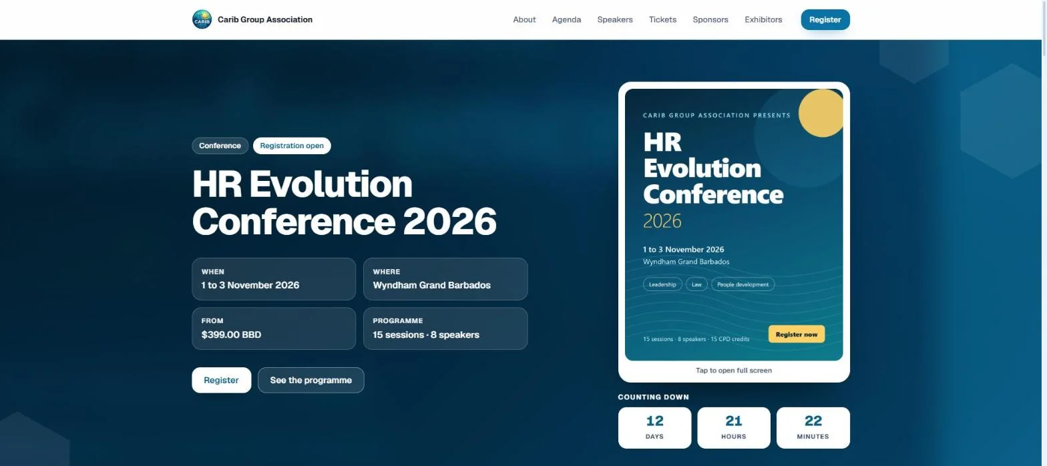This screenshot has height=466, width=1047.
Task: Click the People development tag on the poster
Action: click(x=743, y=284)
